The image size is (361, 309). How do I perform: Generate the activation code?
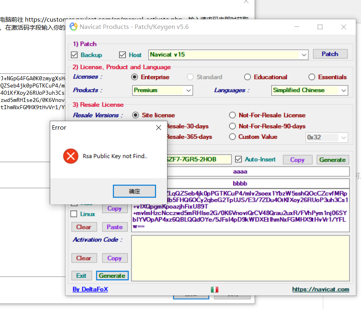[112, 276]
